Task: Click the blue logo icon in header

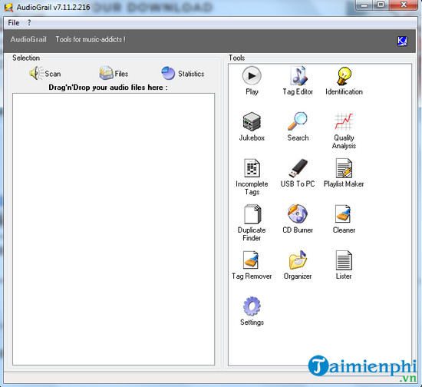Action: tap(402, 41)
